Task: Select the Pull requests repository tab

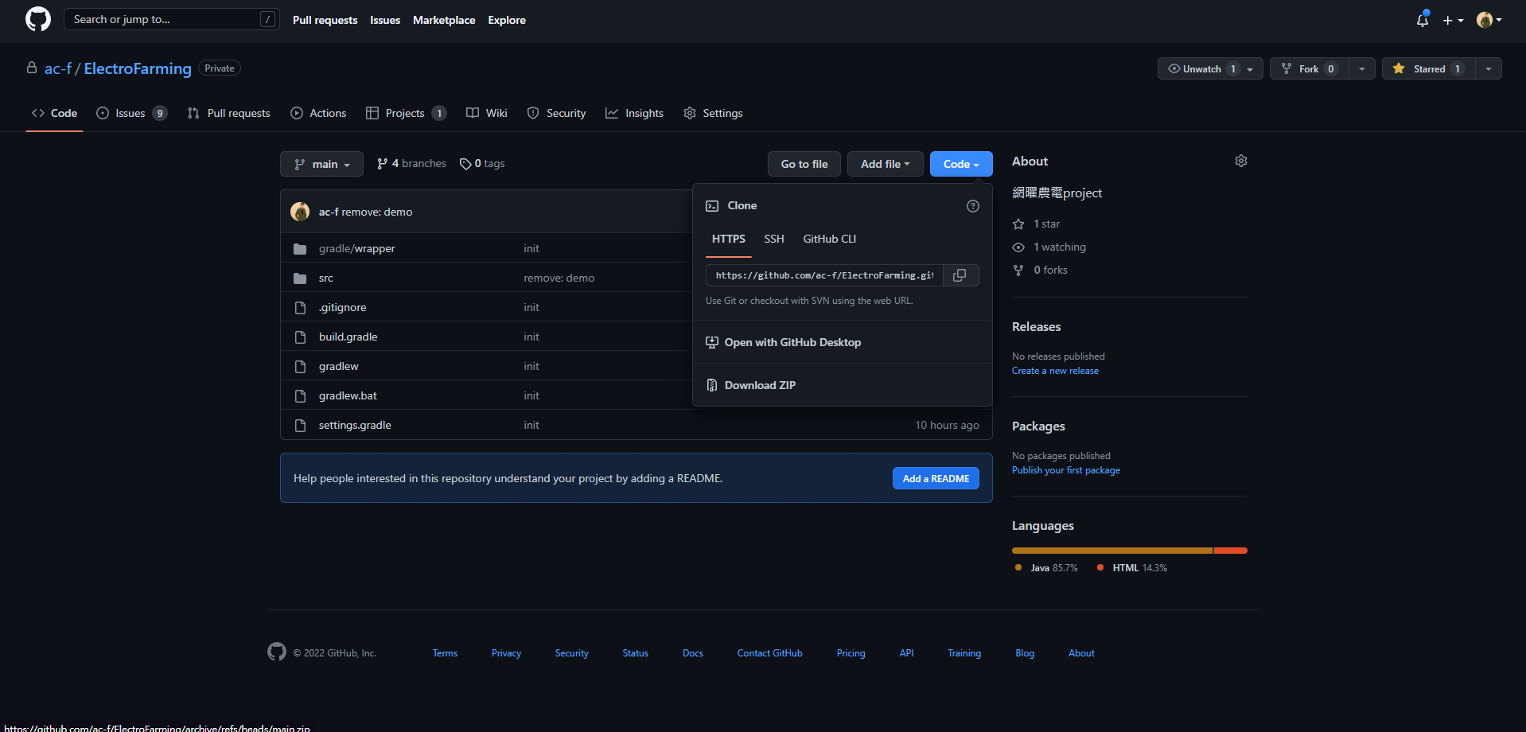Action: (228, 113)
